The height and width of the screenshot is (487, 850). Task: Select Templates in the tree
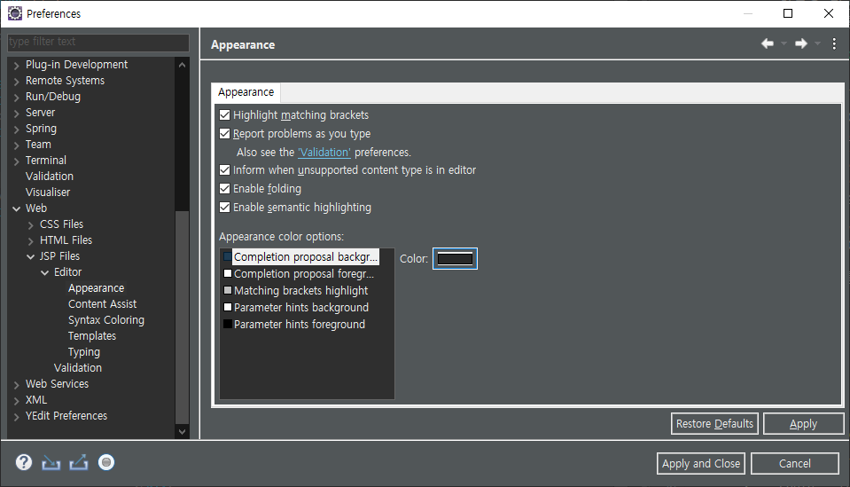tap(91, 336)
